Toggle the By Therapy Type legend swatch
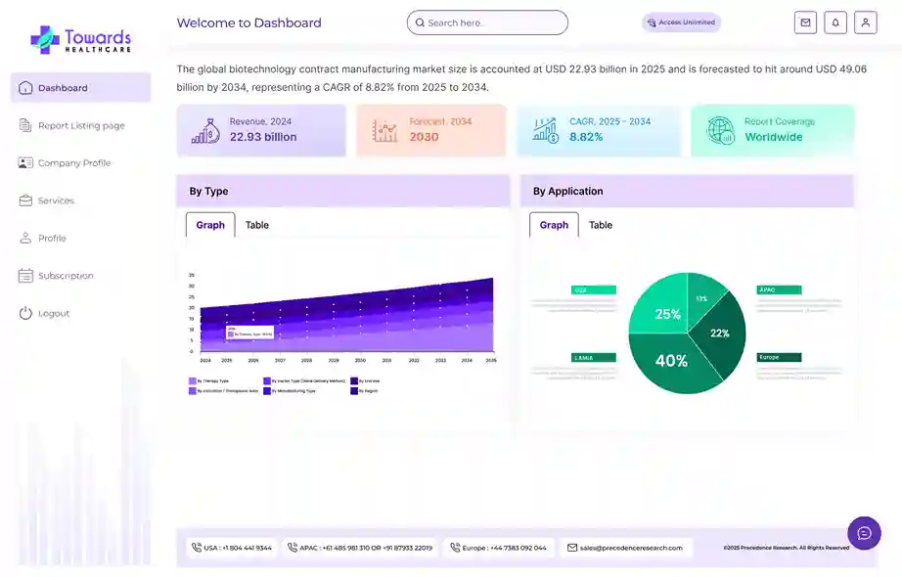Image resolution: width=902 pixels, height=577 pixels. (x=192, y=380)
